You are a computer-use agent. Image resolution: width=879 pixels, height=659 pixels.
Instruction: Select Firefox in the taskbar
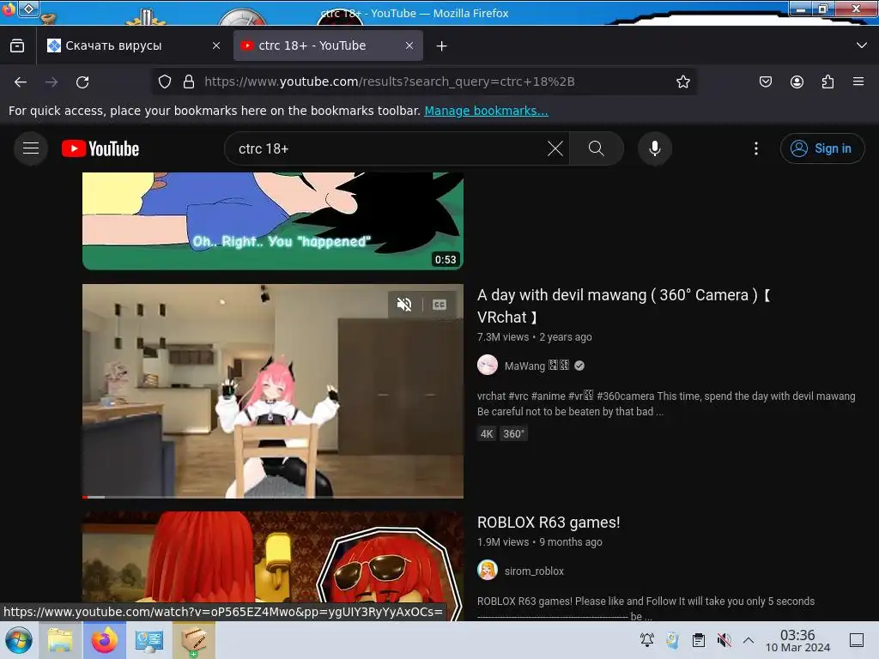[105, 640]
